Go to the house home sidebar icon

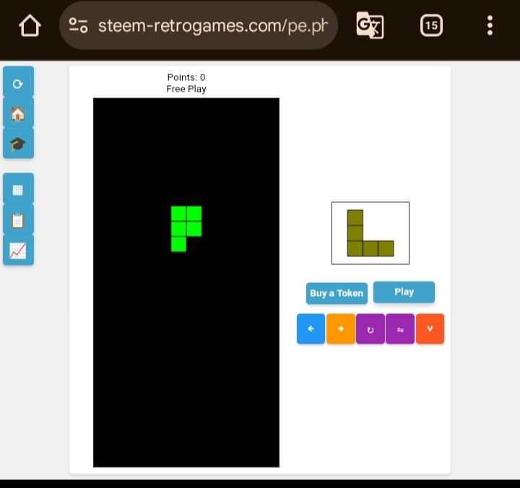18,113
